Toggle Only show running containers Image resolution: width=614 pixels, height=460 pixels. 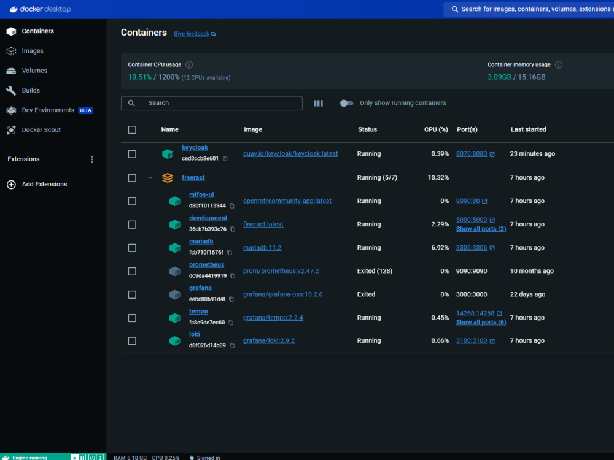pos(346,103)
